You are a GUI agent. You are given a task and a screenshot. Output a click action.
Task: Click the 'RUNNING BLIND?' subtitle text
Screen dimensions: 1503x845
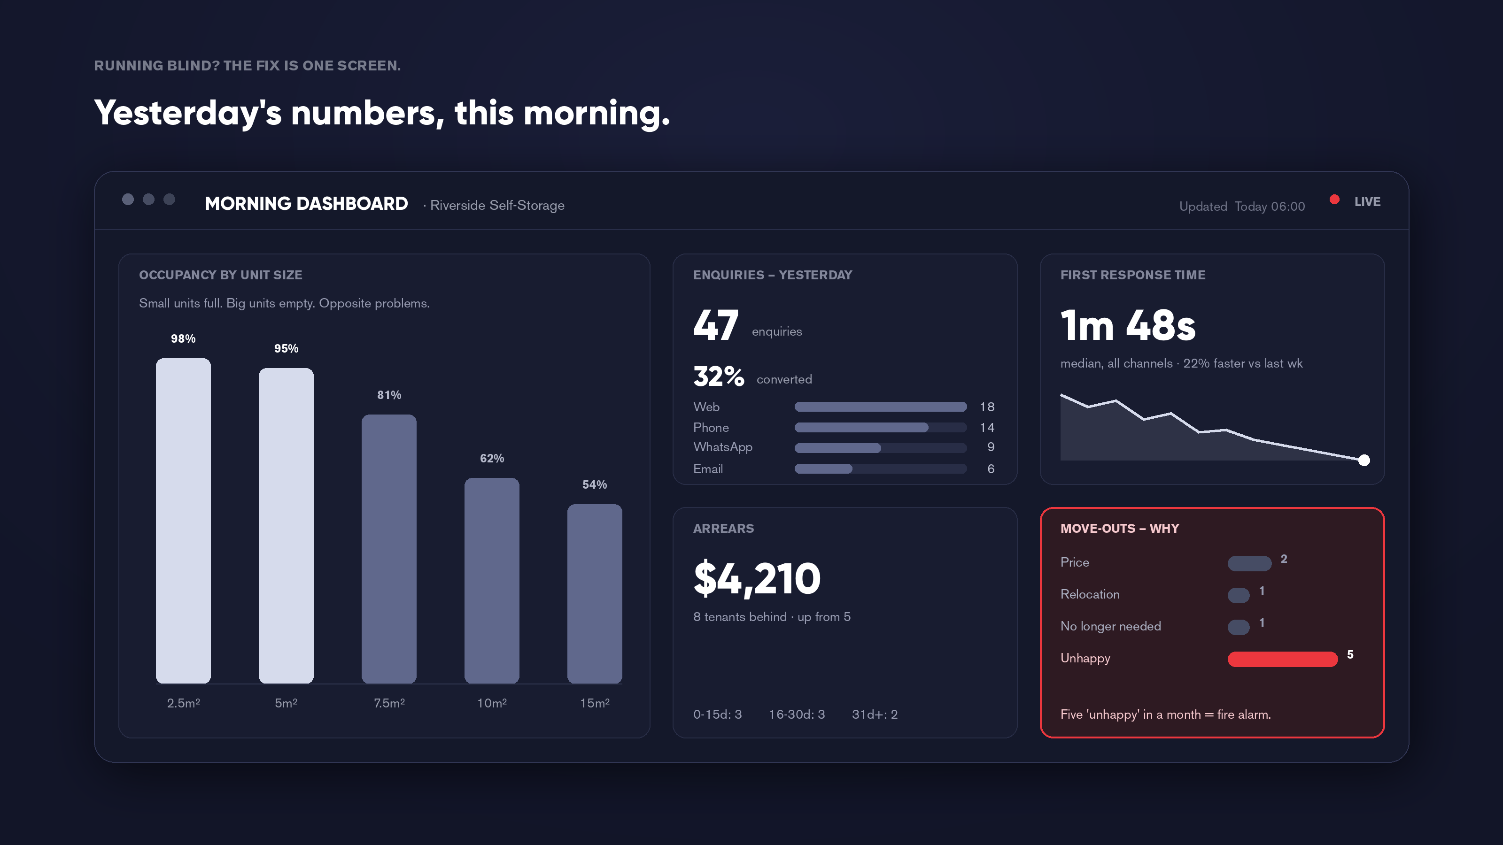pos(247,66)
